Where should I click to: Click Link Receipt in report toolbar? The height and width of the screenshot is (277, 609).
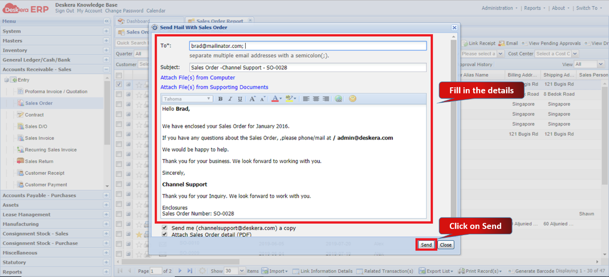pos(479,43)
